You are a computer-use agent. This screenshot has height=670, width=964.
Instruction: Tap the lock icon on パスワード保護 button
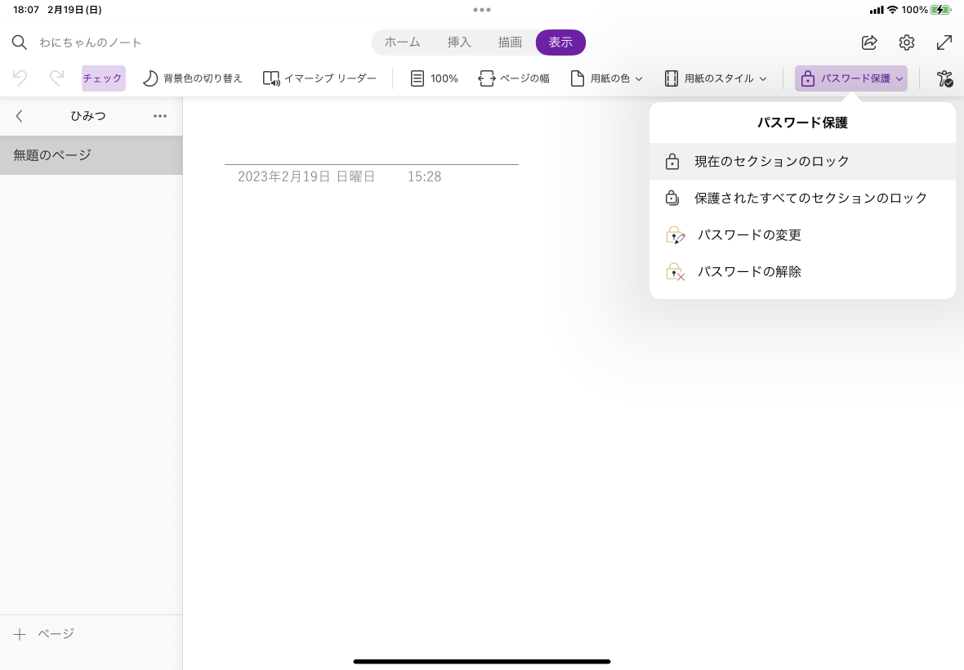pyautogui.click(x=808, y=78)
